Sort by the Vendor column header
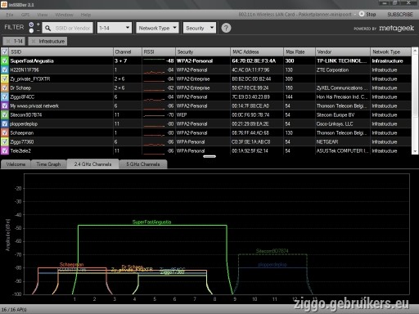Viewport: 419px width, 314px height. [343, 52]
